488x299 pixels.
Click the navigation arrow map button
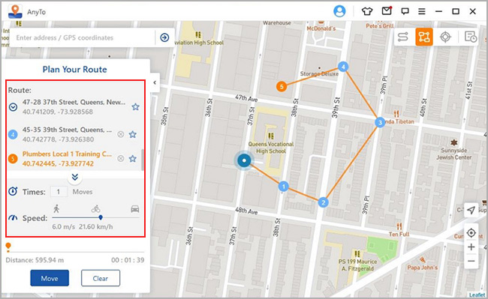(471, 211)
